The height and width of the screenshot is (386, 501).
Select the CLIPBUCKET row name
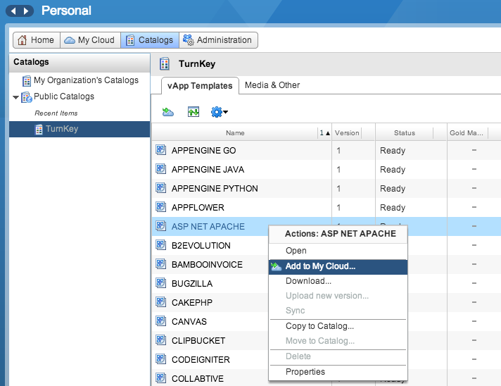click(198, 341)
